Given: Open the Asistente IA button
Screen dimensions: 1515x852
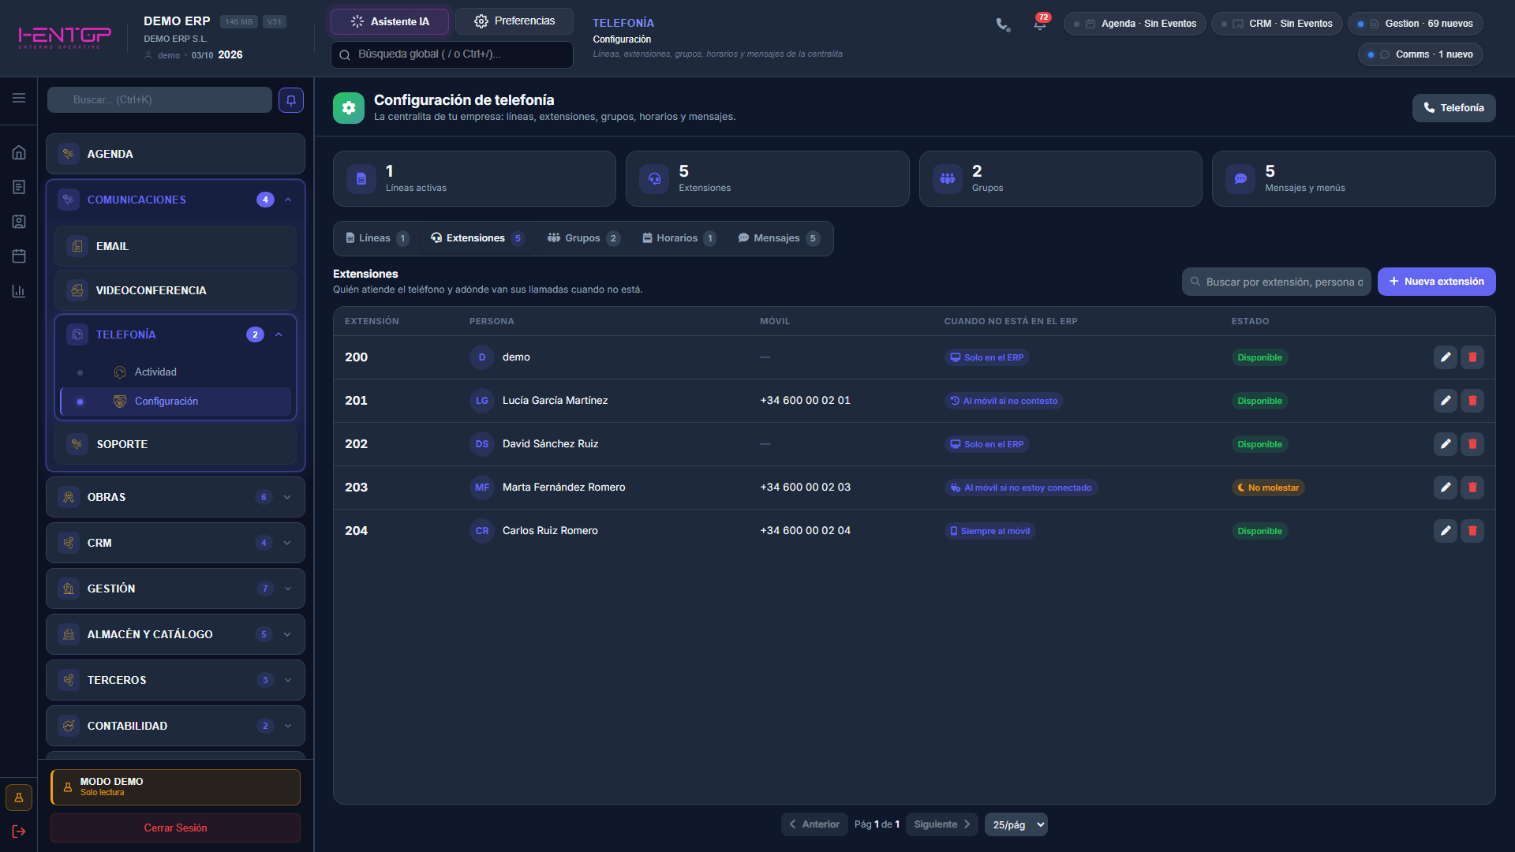Looking at the screenshot, I should (390, 21).
